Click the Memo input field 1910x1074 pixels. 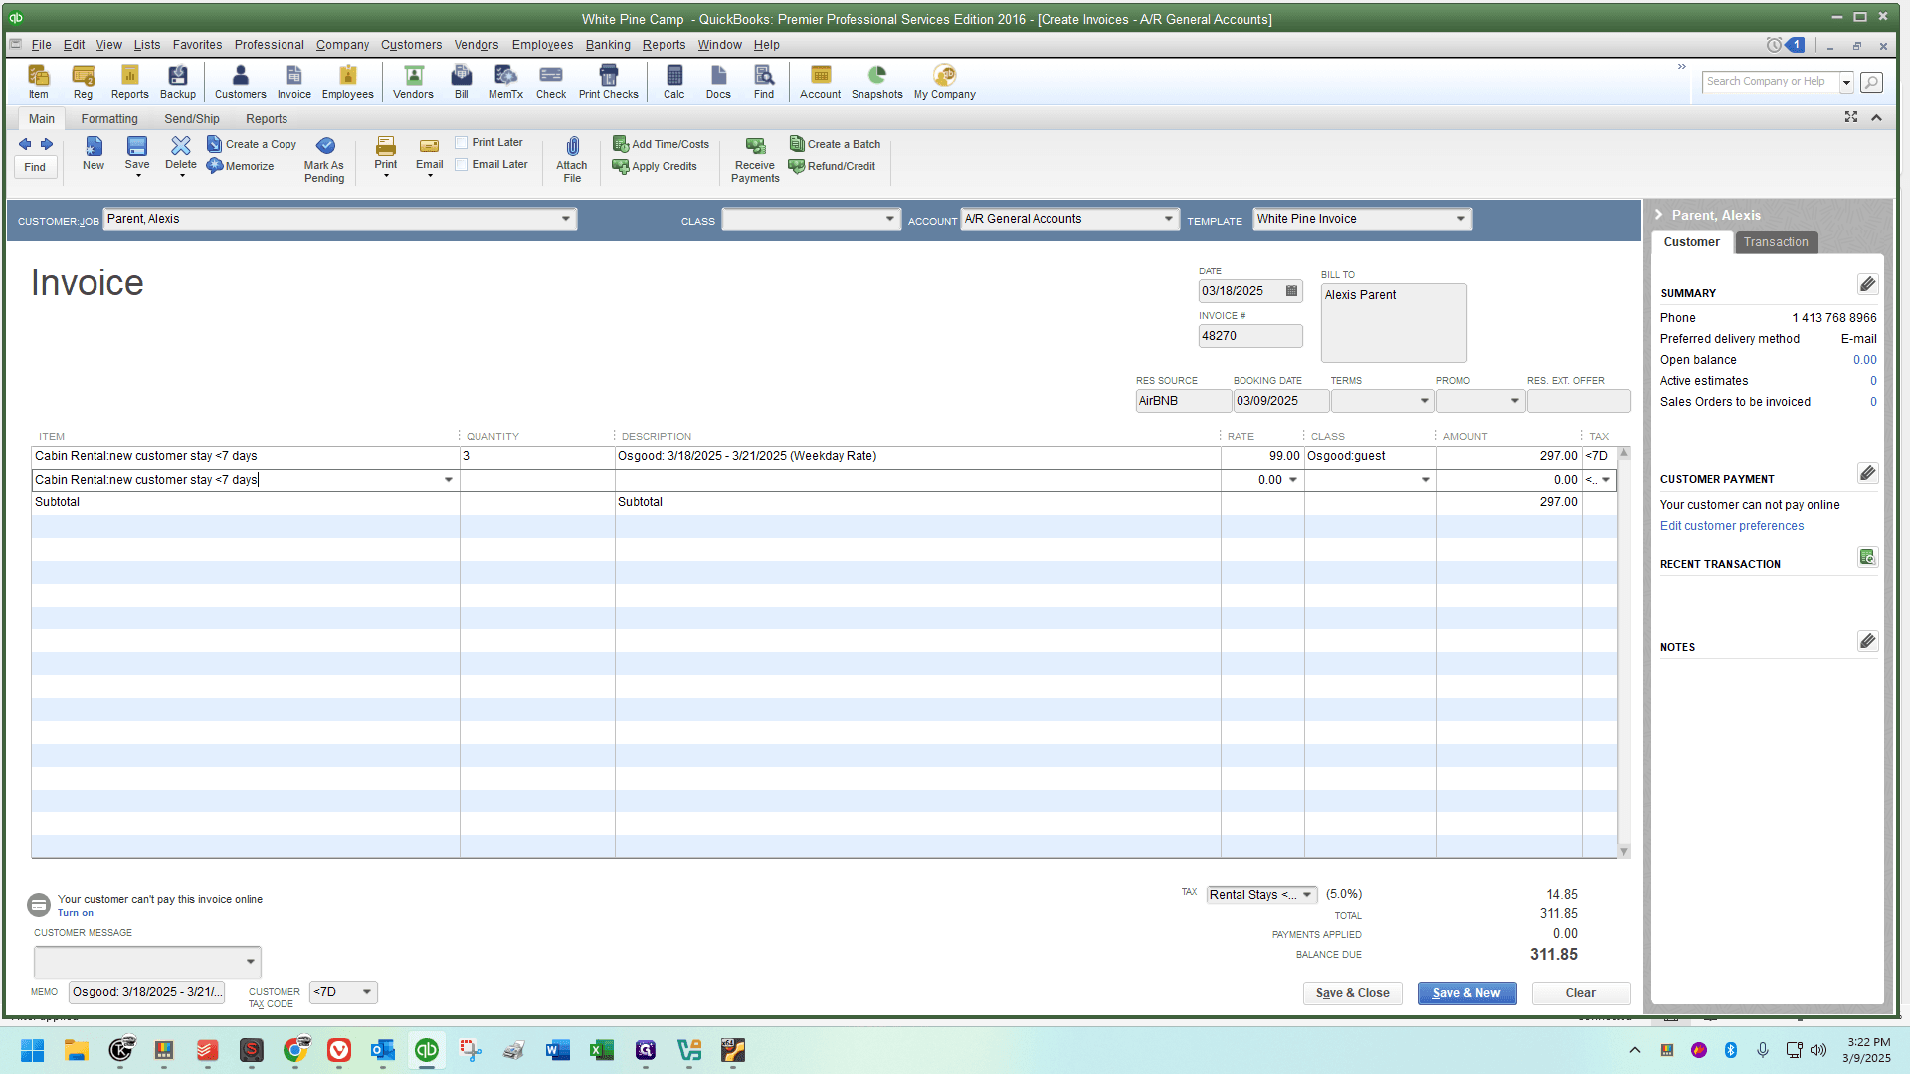point(146,992)
